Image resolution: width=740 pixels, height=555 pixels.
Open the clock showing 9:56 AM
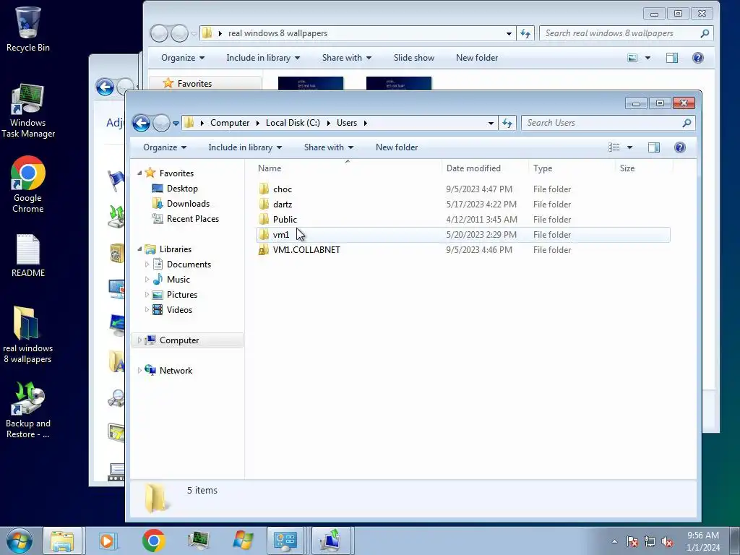702,541
